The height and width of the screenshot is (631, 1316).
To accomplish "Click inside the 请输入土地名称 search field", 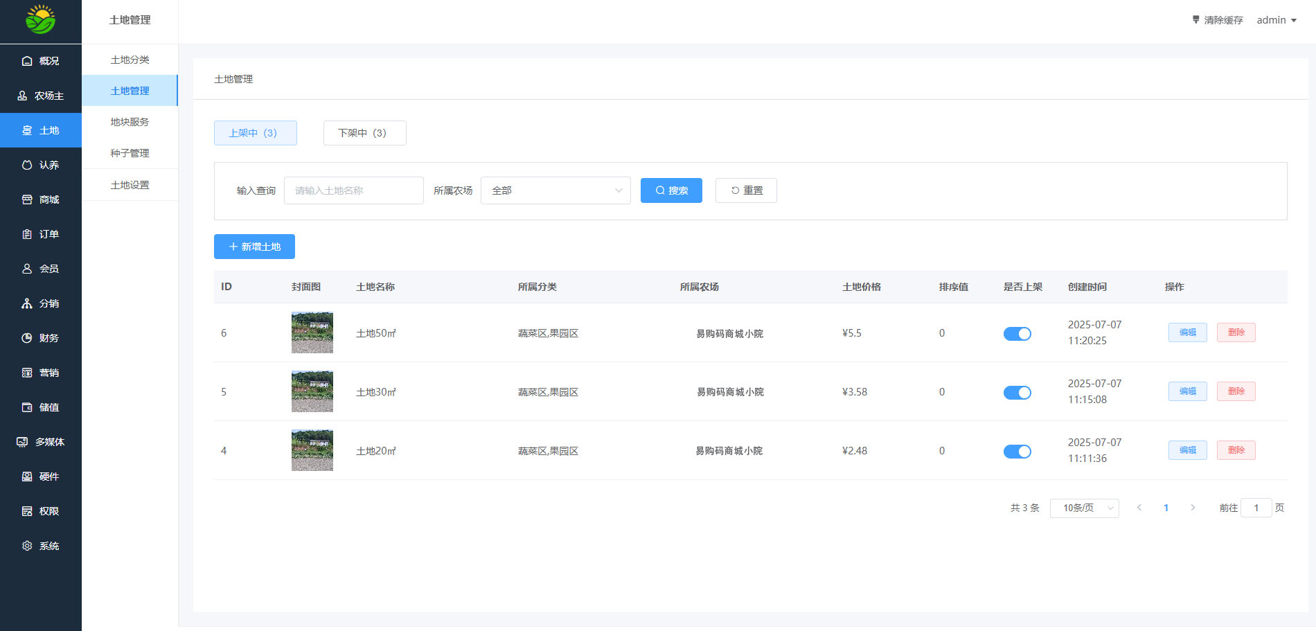I will click(x=353, y=190).
